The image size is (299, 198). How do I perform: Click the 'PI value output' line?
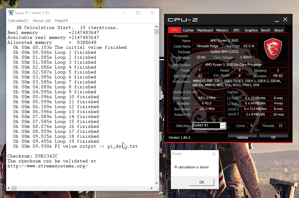tap(75, 146)
